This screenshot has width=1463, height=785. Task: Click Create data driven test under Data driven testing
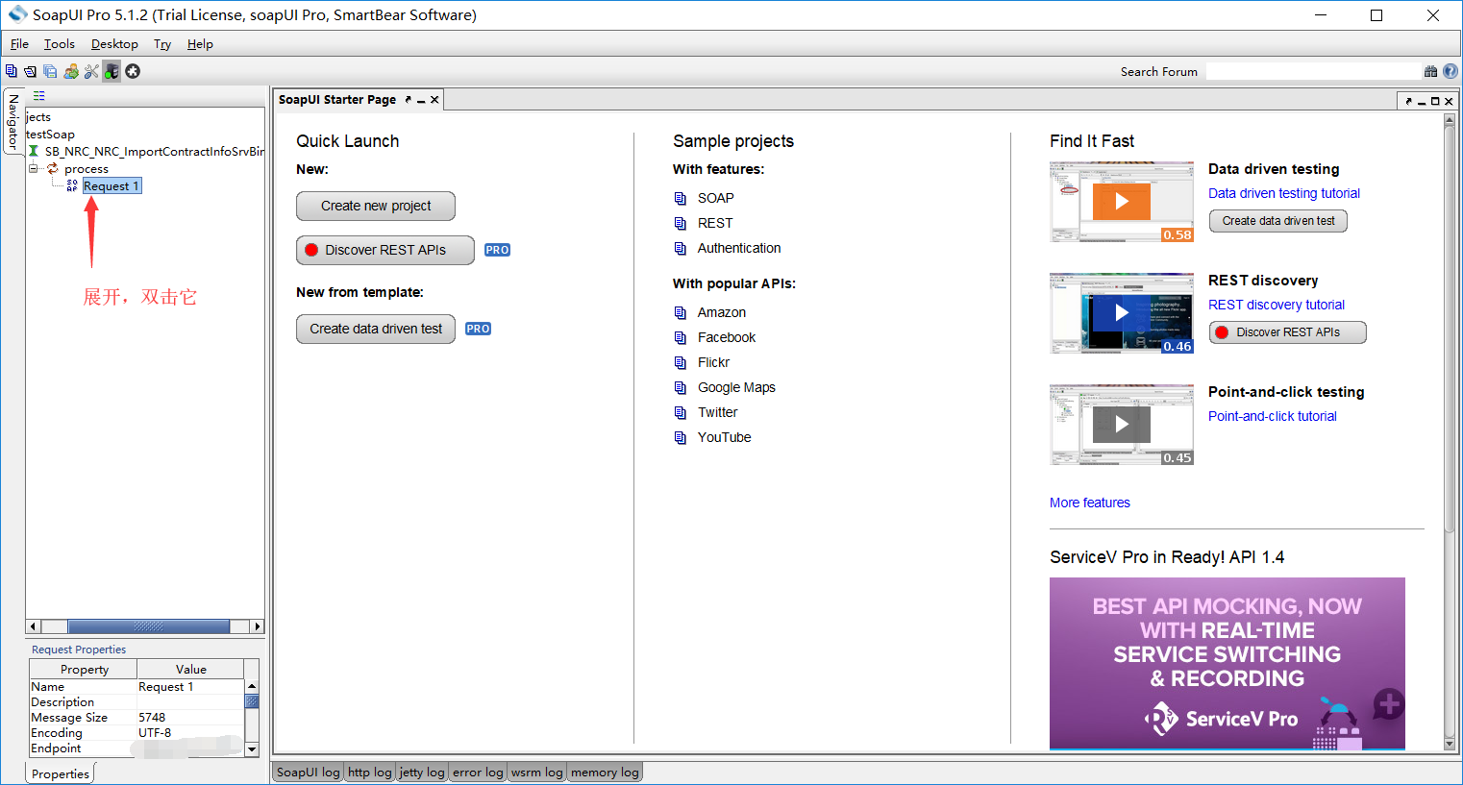pyautogui.click(x=1278, y=221)
